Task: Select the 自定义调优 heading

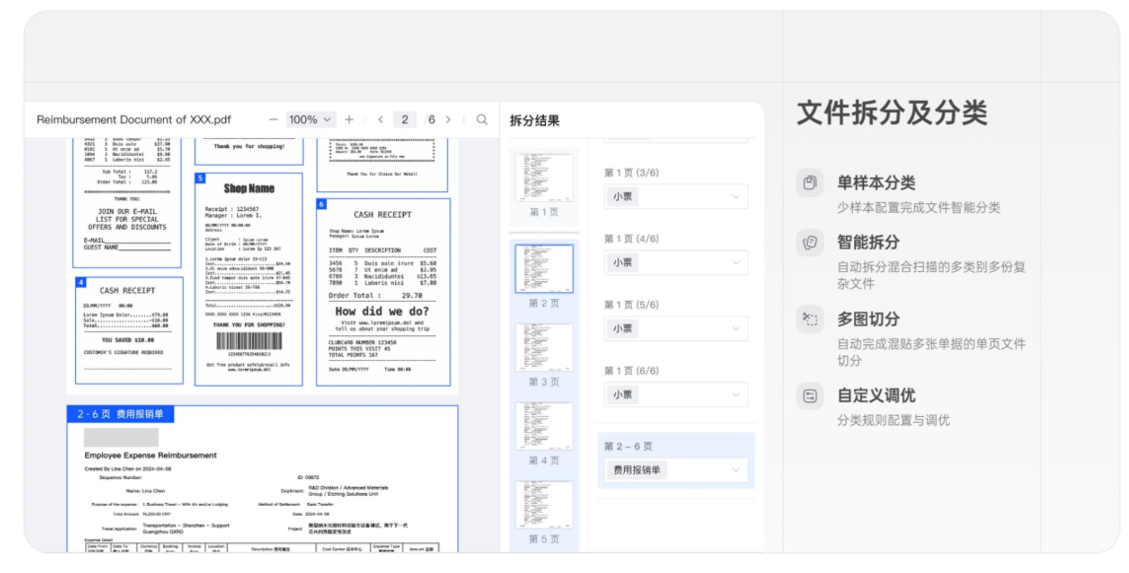Action: pyautogui.click(x=876, y=396)
